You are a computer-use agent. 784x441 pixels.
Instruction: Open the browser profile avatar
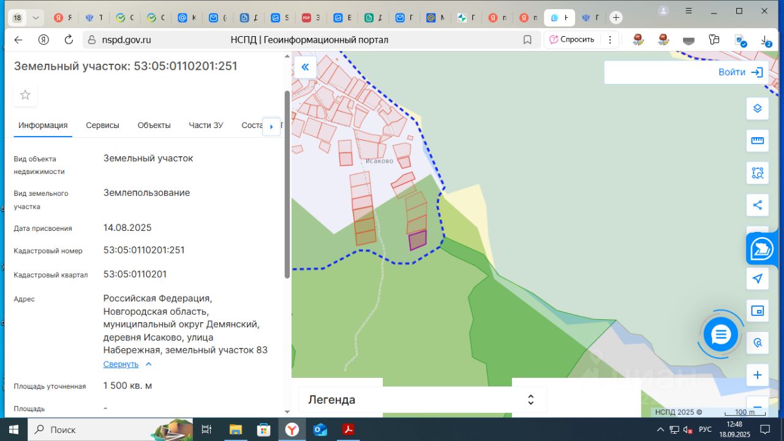663,11
